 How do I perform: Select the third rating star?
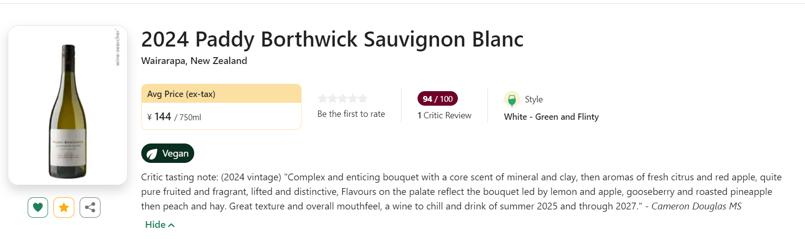click(342, 99)
